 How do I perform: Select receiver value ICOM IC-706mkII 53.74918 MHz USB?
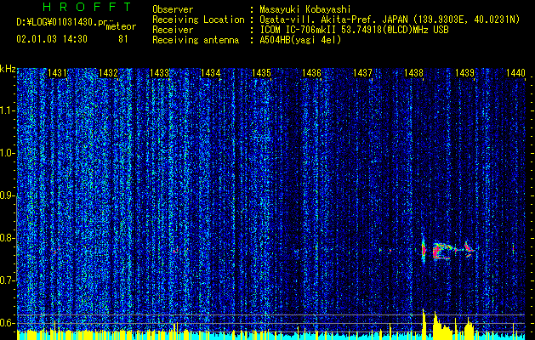click(354, 30)
